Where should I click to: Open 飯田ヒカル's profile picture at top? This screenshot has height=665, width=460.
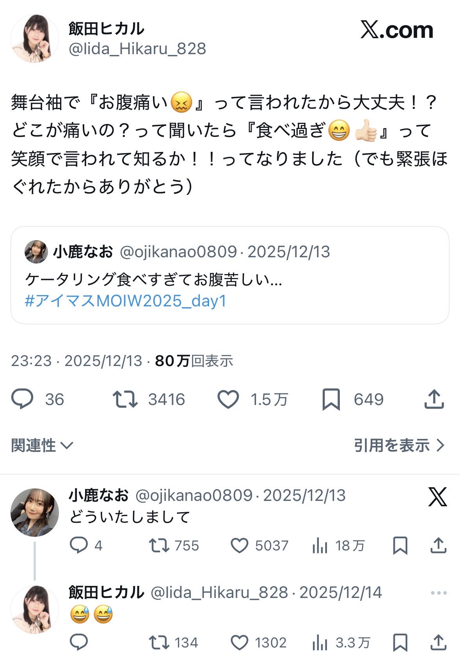point(35,39)
